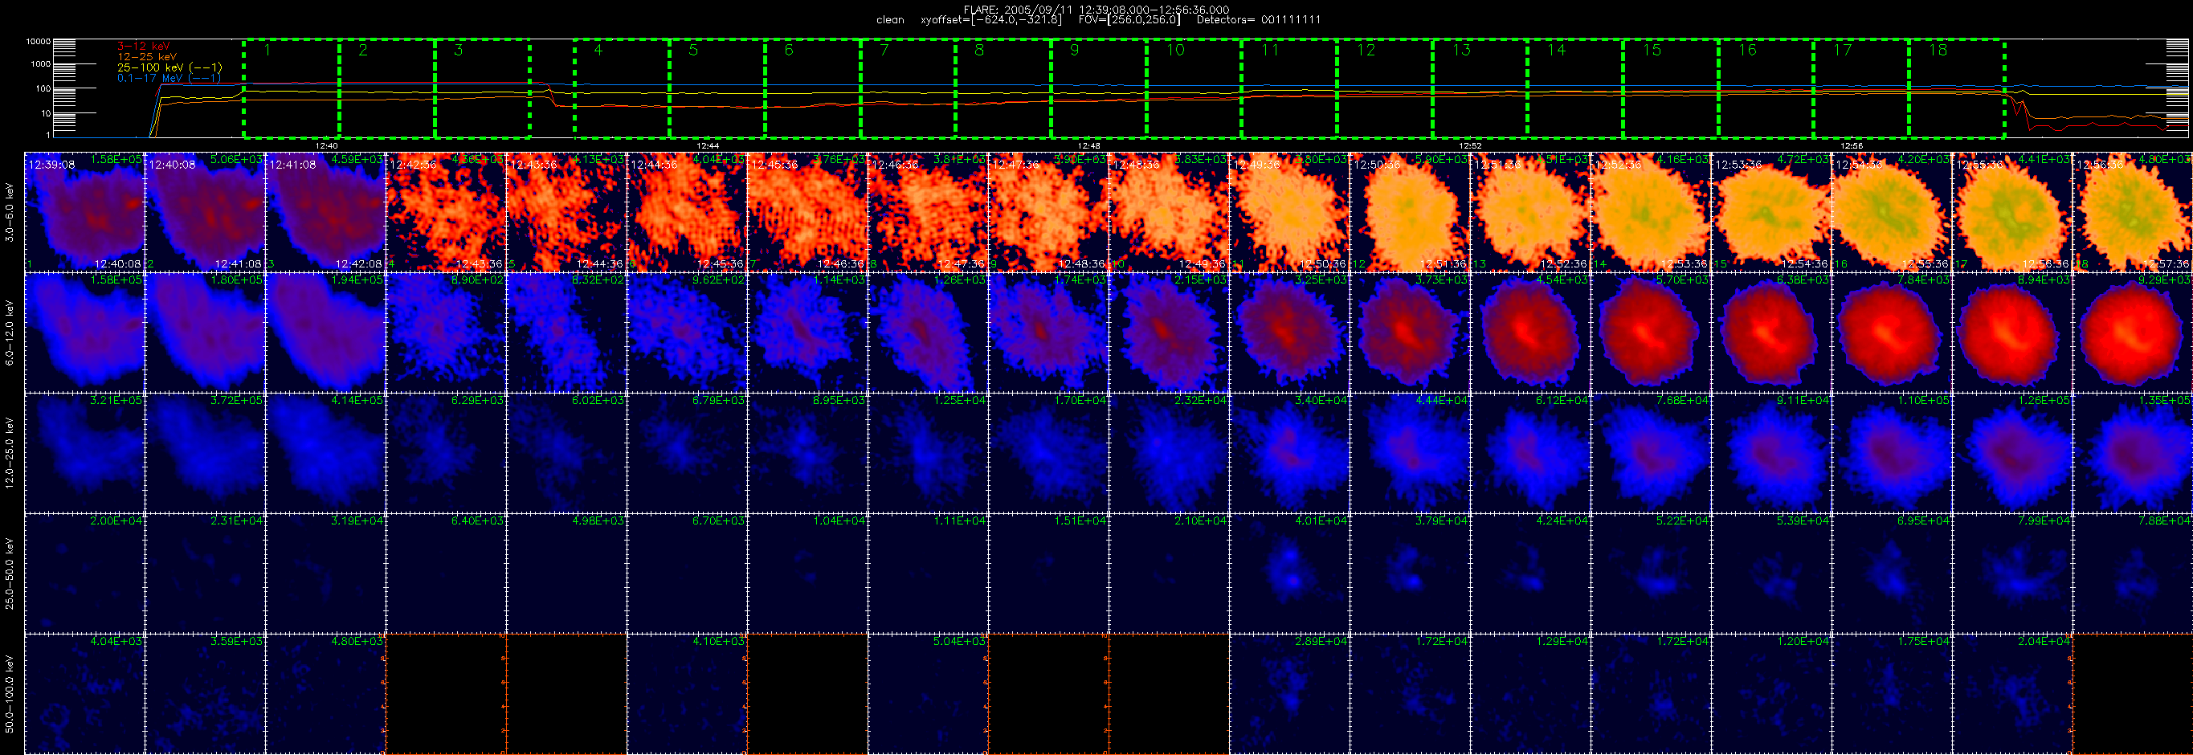The height and width of the screenshot is (755, 2193).
Task: Select interval marker 7 on the light curve
Action: [x=884, y=51]
